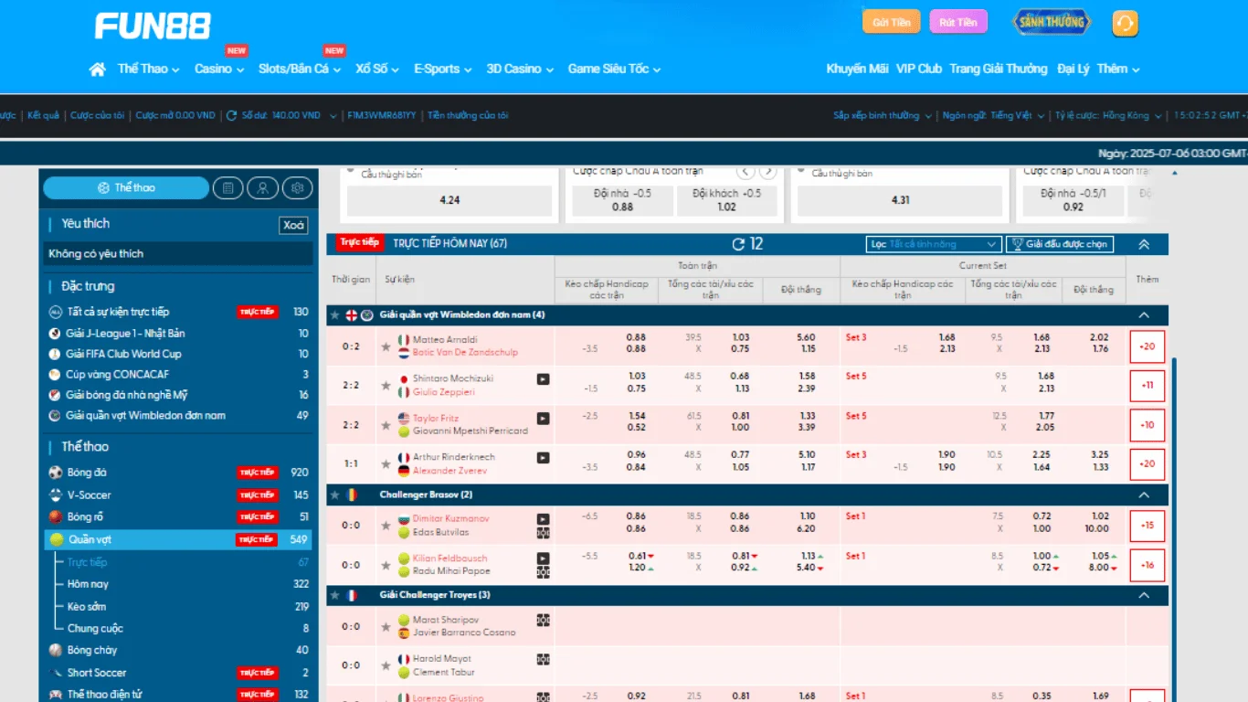This screenshot has width=1248, height=702.
Task: Click the court statistics grid icon for Kuzmanov match
Action: click(545, 533)
